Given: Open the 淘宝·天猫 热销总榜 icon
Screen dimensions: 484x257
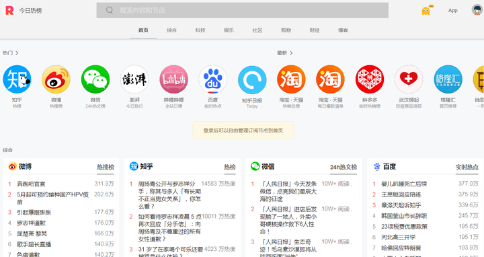Looking at the screenshot, I should pyautogui.click(x=291, y=79).
